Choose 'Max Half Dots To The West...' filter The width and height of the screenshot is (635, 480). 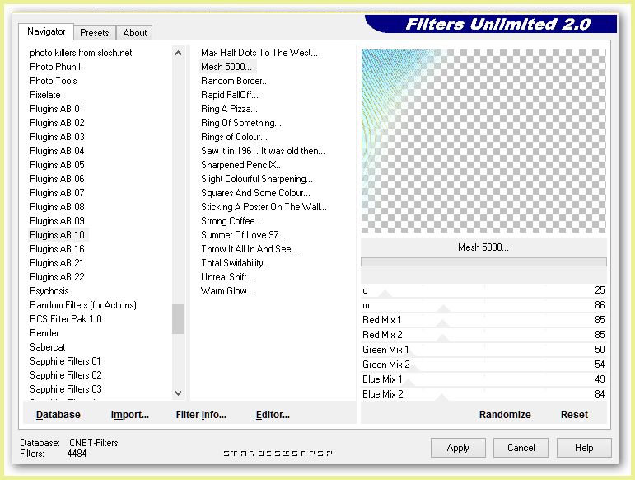coord(259,53)
